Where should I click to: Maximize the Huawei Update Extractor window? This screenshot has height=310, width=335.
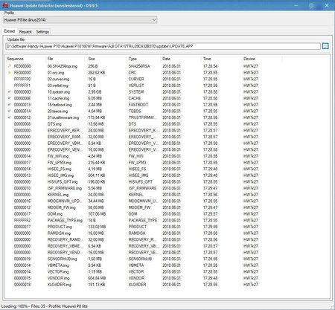pyautogui.click(x=311, y=5)
